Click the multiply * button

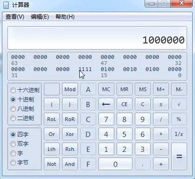click(161, 134)
